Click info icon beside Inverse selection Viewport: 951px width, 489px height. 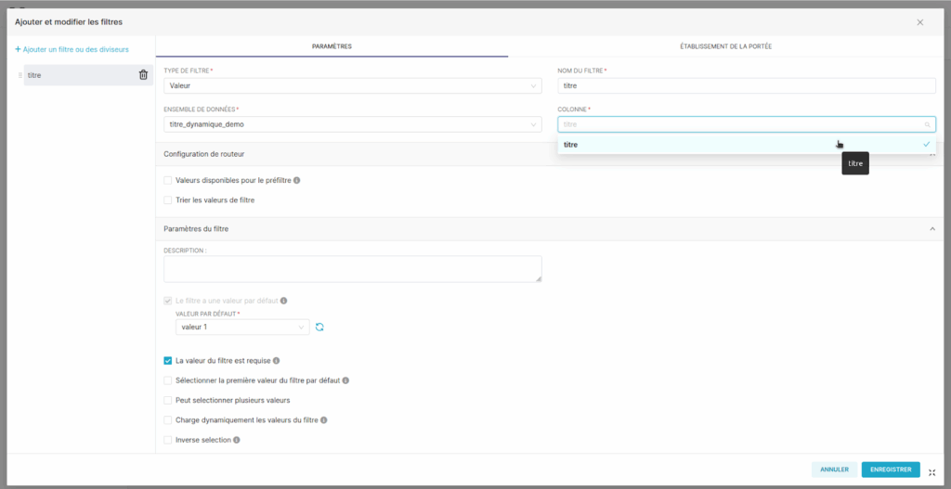click(237, 440)
